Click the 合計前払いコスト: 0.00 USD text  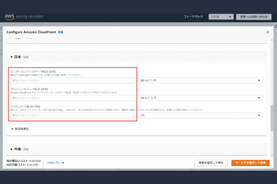pyautogui.click(x=24, y=161)
